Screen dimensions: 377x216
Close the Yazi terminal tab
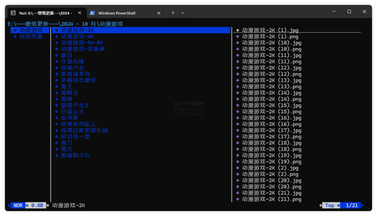click(x=80, y=13)
